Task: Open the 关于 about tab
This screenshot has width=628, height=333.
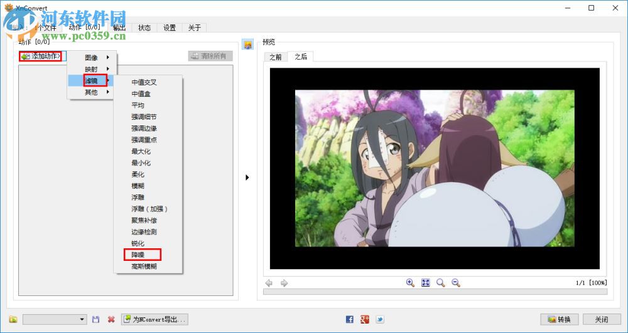Action: click(x=194, y=28)
